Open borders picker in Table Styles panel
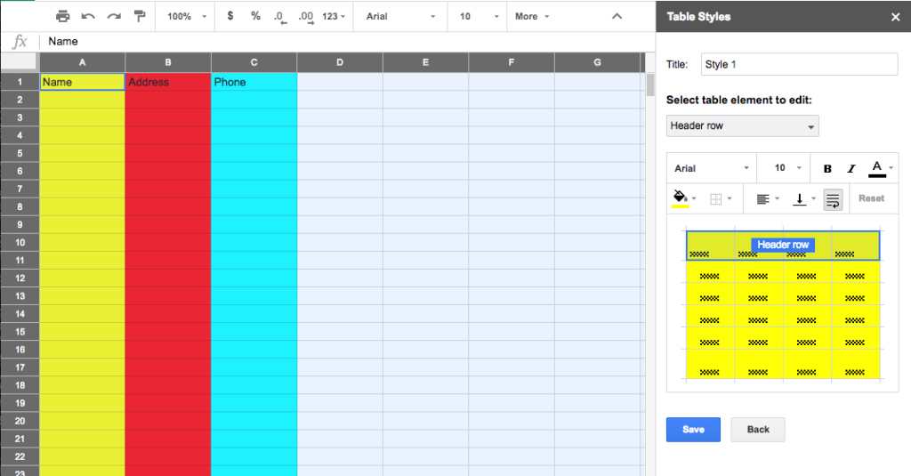Image resolution: width=911 pixels, height=476 pixels. point(721,199)
